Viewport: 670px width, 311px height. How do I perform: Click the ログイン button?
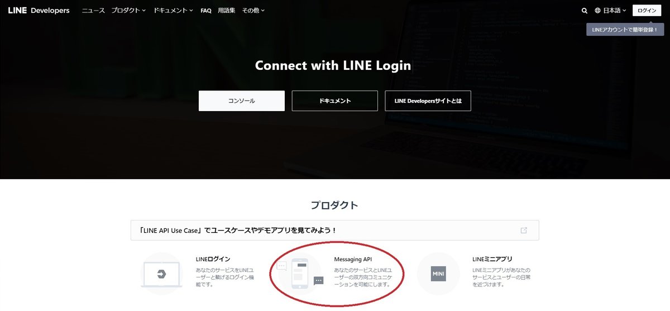[647, 11]
